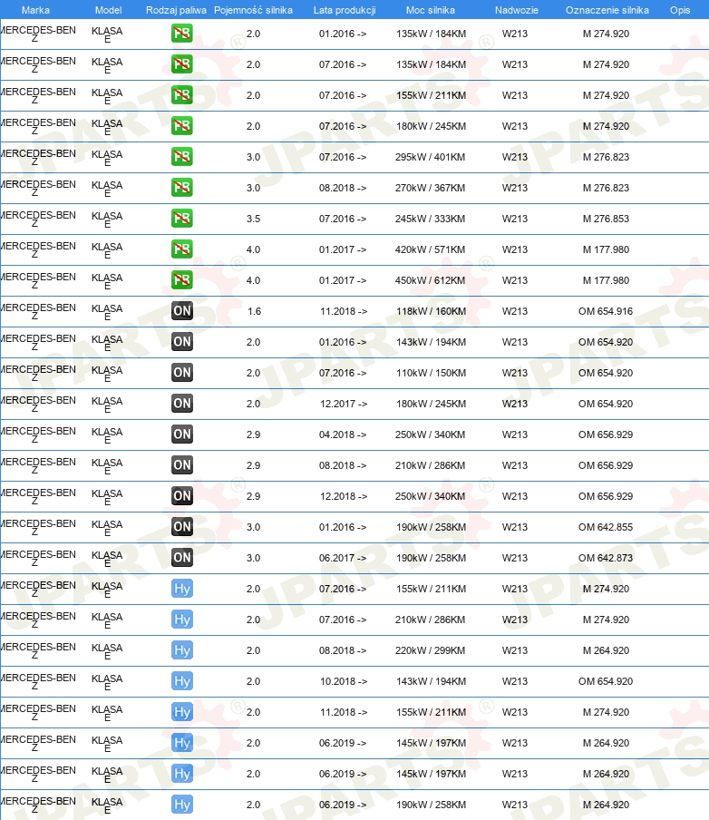
Task: Click the production date '04.2018 ->'
Action: point(343,434)
